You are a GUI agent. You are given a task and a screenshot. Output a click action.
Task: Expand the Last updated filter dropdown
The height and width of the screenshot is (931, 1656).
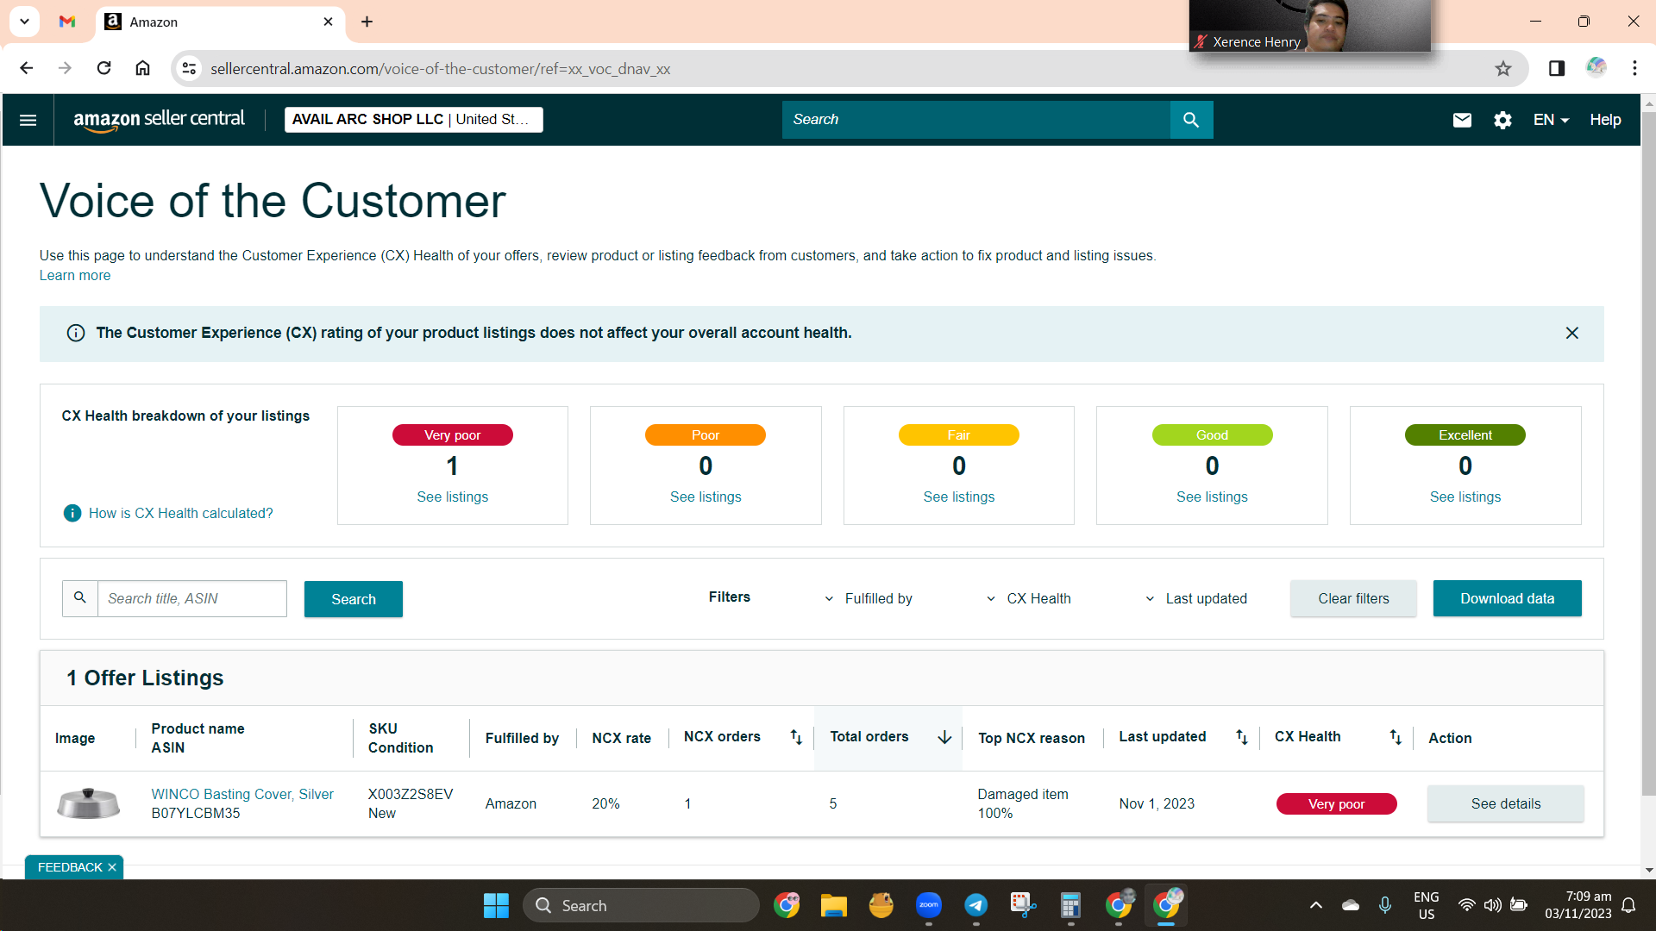(1196, 599)
